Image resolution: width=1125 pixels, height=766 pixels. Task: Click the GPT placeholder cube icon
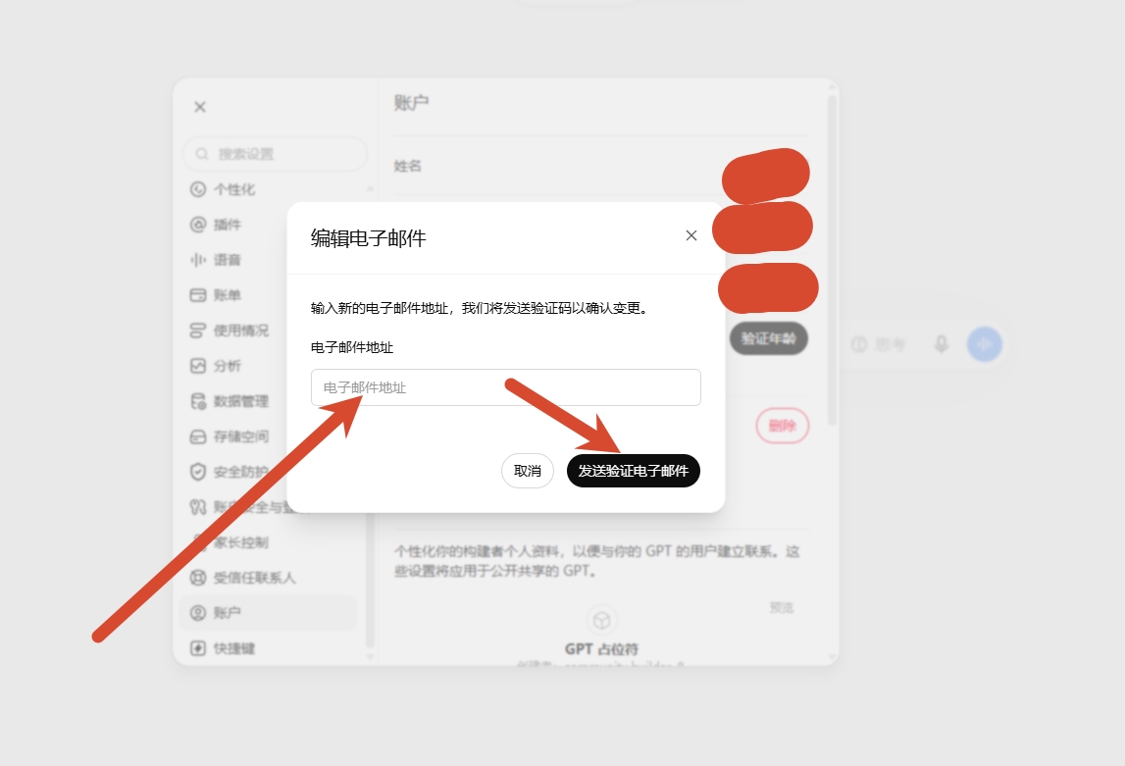(x=601, y=620)
